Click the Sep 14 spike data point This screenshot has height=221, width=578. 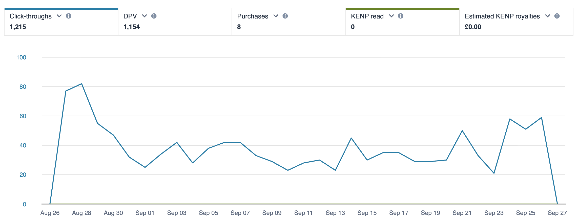tap(351, 138)
